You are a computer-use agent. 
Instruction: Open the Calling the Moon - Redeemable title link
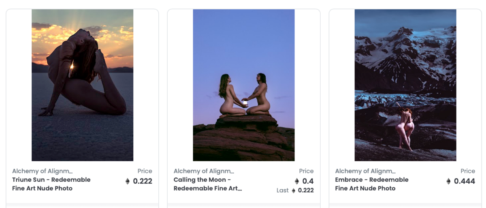click(208, 184)
